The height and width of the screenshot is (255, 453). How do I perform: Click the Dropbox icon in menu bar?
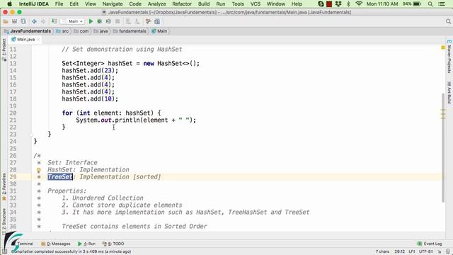tap(338, 4)
